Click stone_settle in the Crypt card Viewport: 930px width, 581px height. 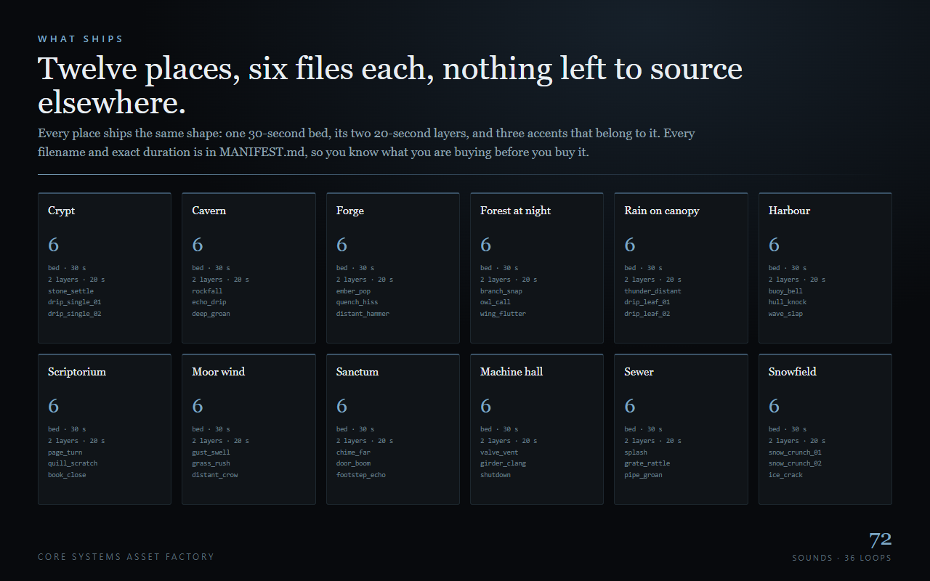(70, 291)
